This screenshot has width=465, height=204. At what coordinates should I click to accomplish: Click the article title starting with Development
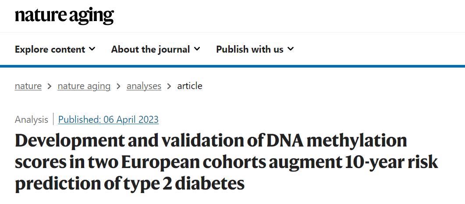(x=210, y=141)
